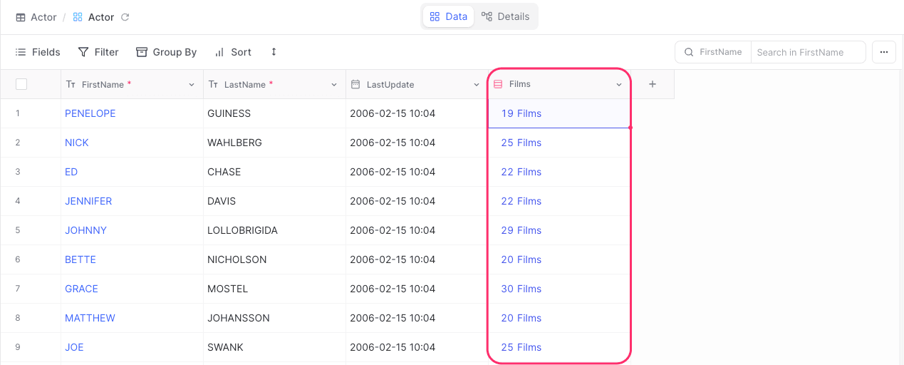The image size is (904, 365).
Task: Click the Search in FirstName input field
Action: point(807,52)
